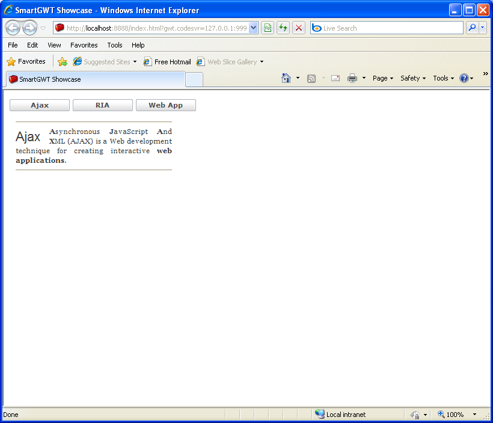493x423 pixels.
Task: Click the Print icon in command bar
Action: pos(352,78)
